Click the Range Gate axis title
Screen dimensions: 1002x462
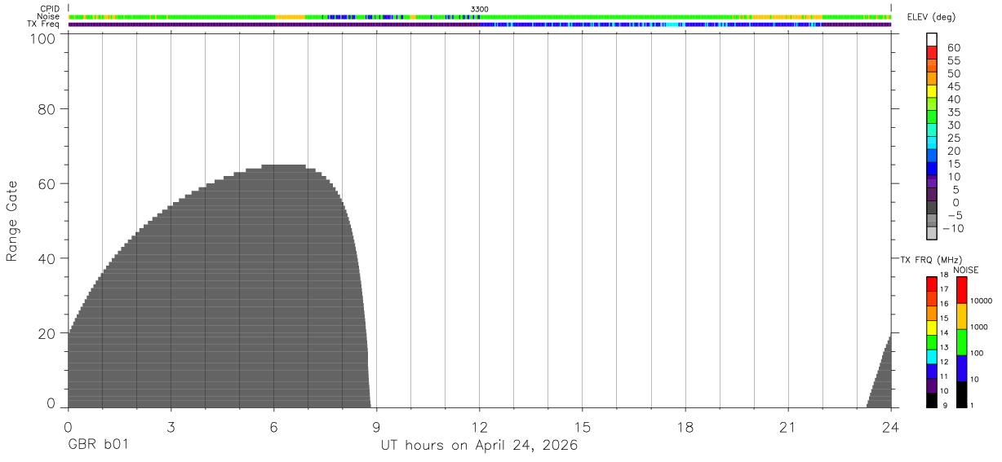click(12, 221)
